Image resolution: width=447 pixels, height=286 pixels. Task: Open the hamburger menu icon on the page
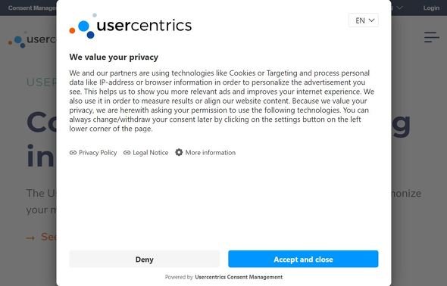point(432,37)
